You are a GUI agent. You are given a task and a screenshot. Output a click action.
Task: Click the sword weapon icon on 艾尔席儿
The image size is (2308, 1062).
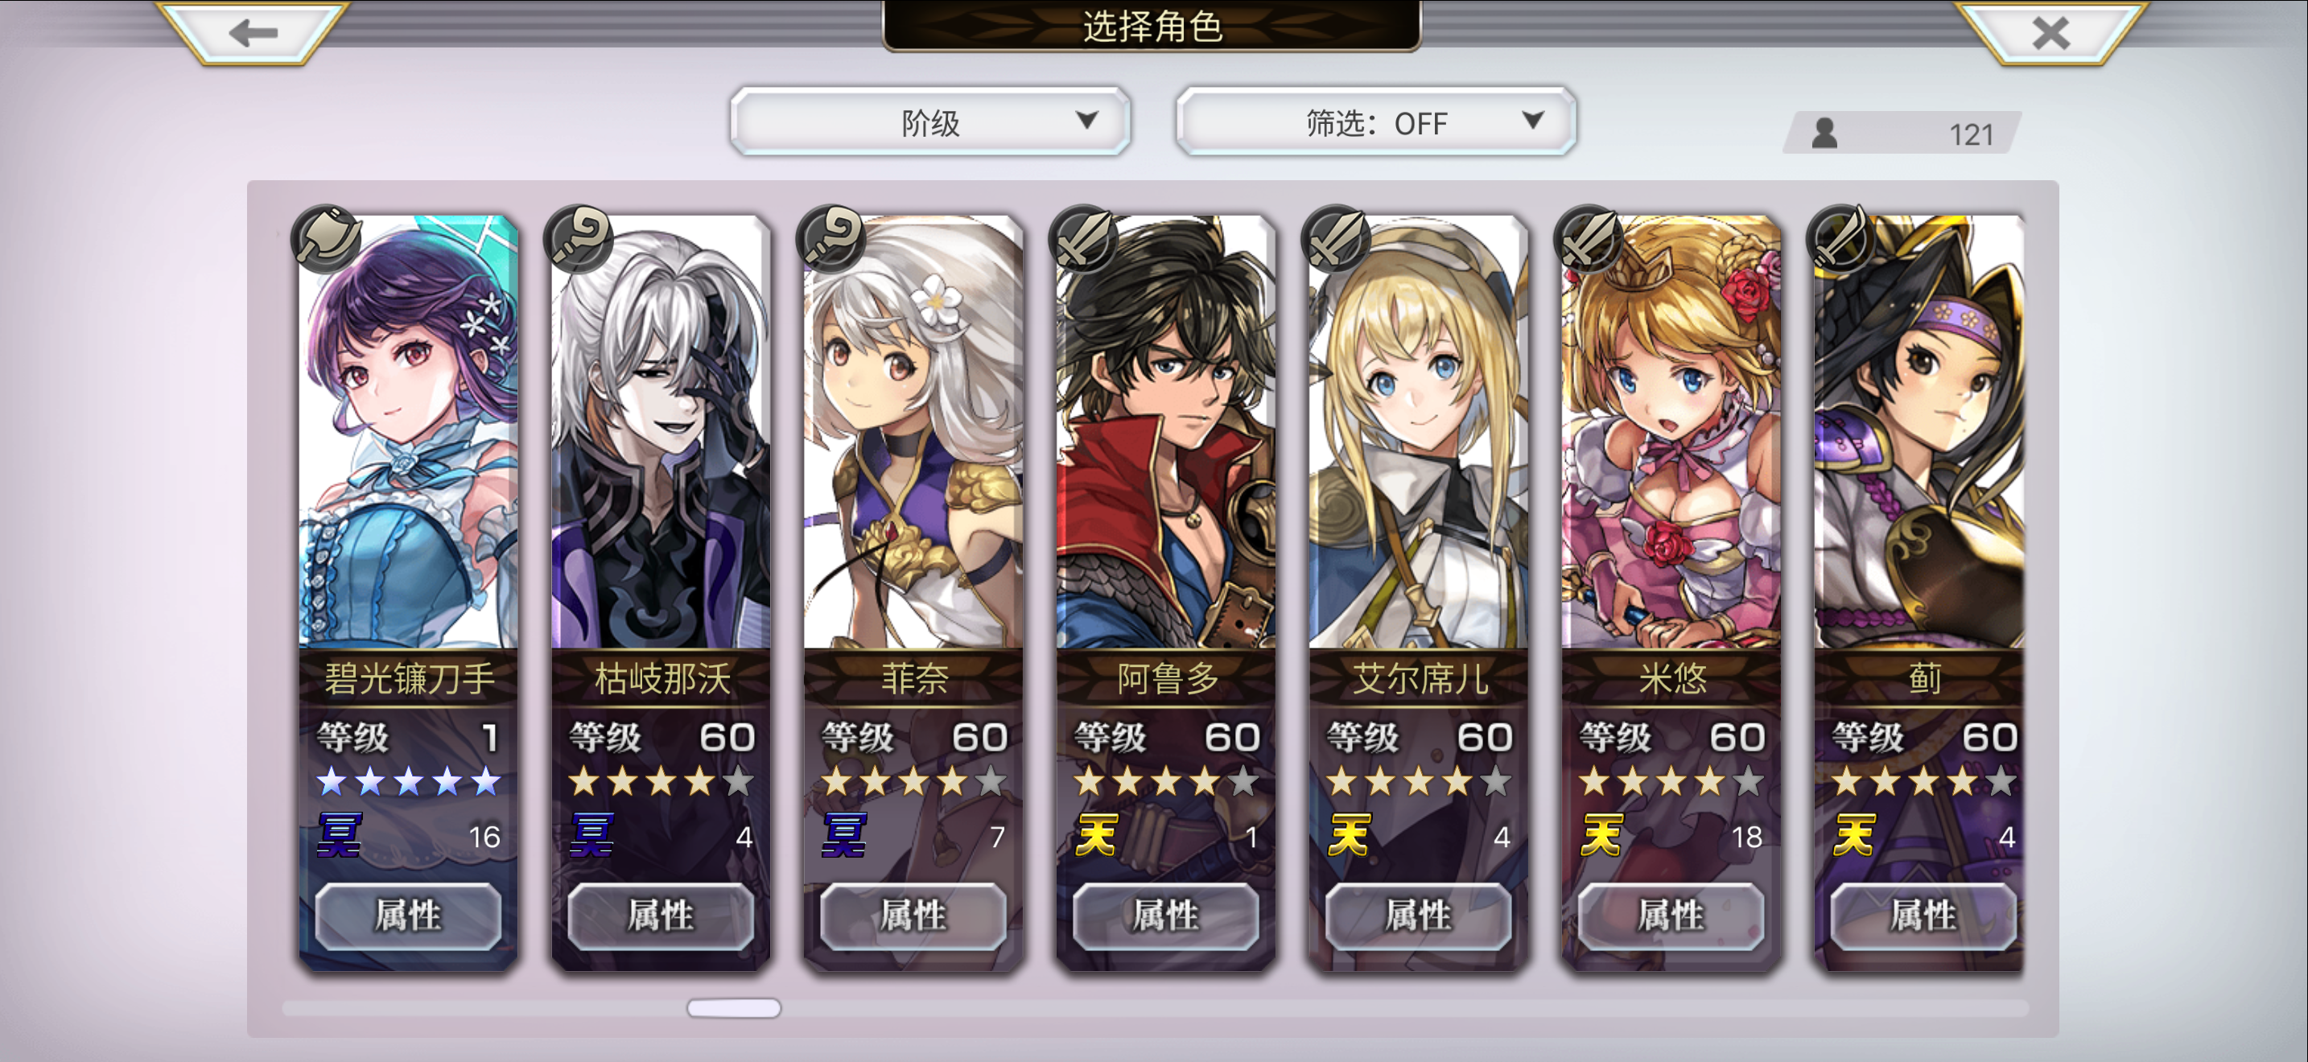click(x=1337, y=238)
